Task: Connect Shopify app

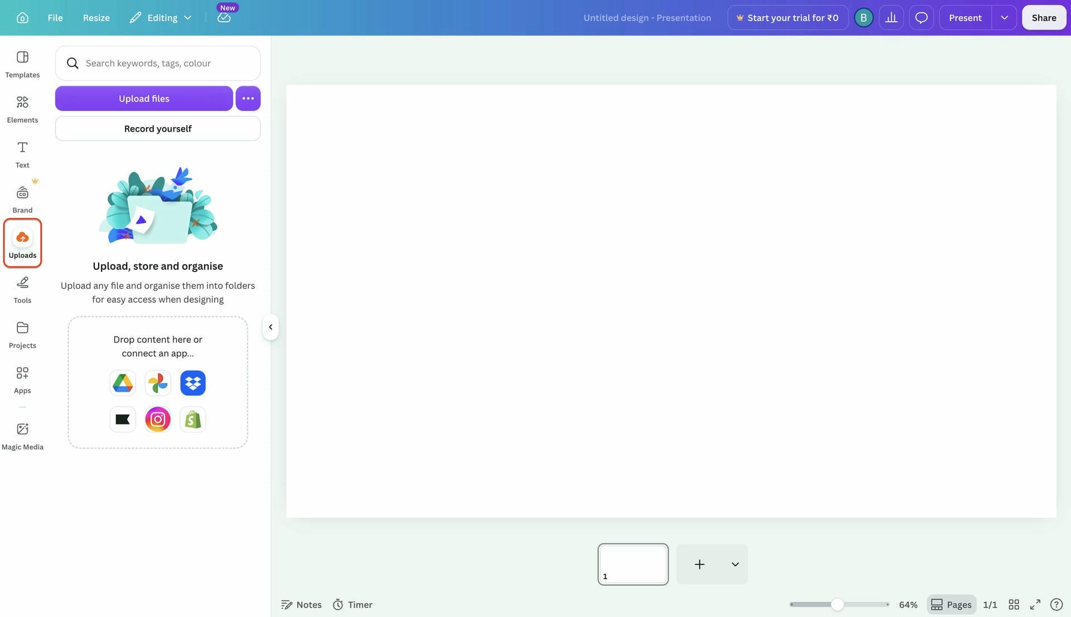Action: click(x=193, y=419)
